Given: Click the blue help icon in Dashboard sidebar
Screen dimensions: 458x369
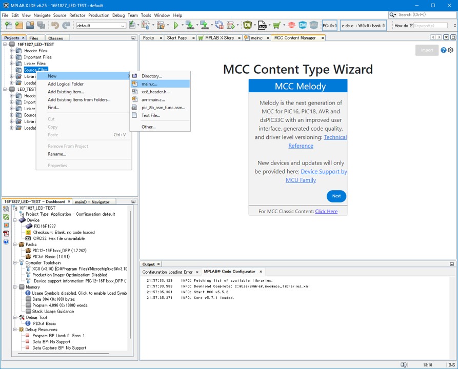Looking at the screenshot, I should (x=6, y=241).
